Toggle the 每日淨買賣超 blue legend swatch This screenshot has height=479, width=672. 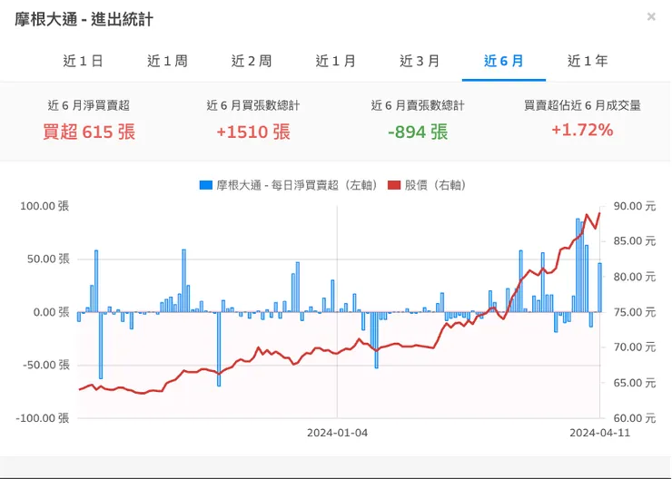click(x=206, y=185)
